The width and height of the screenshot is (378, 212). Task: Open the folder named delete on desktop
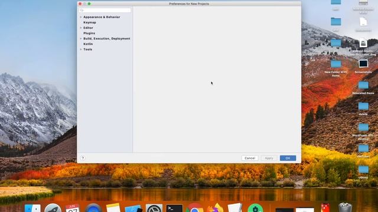pyautogui.click(x=363, y=106)
